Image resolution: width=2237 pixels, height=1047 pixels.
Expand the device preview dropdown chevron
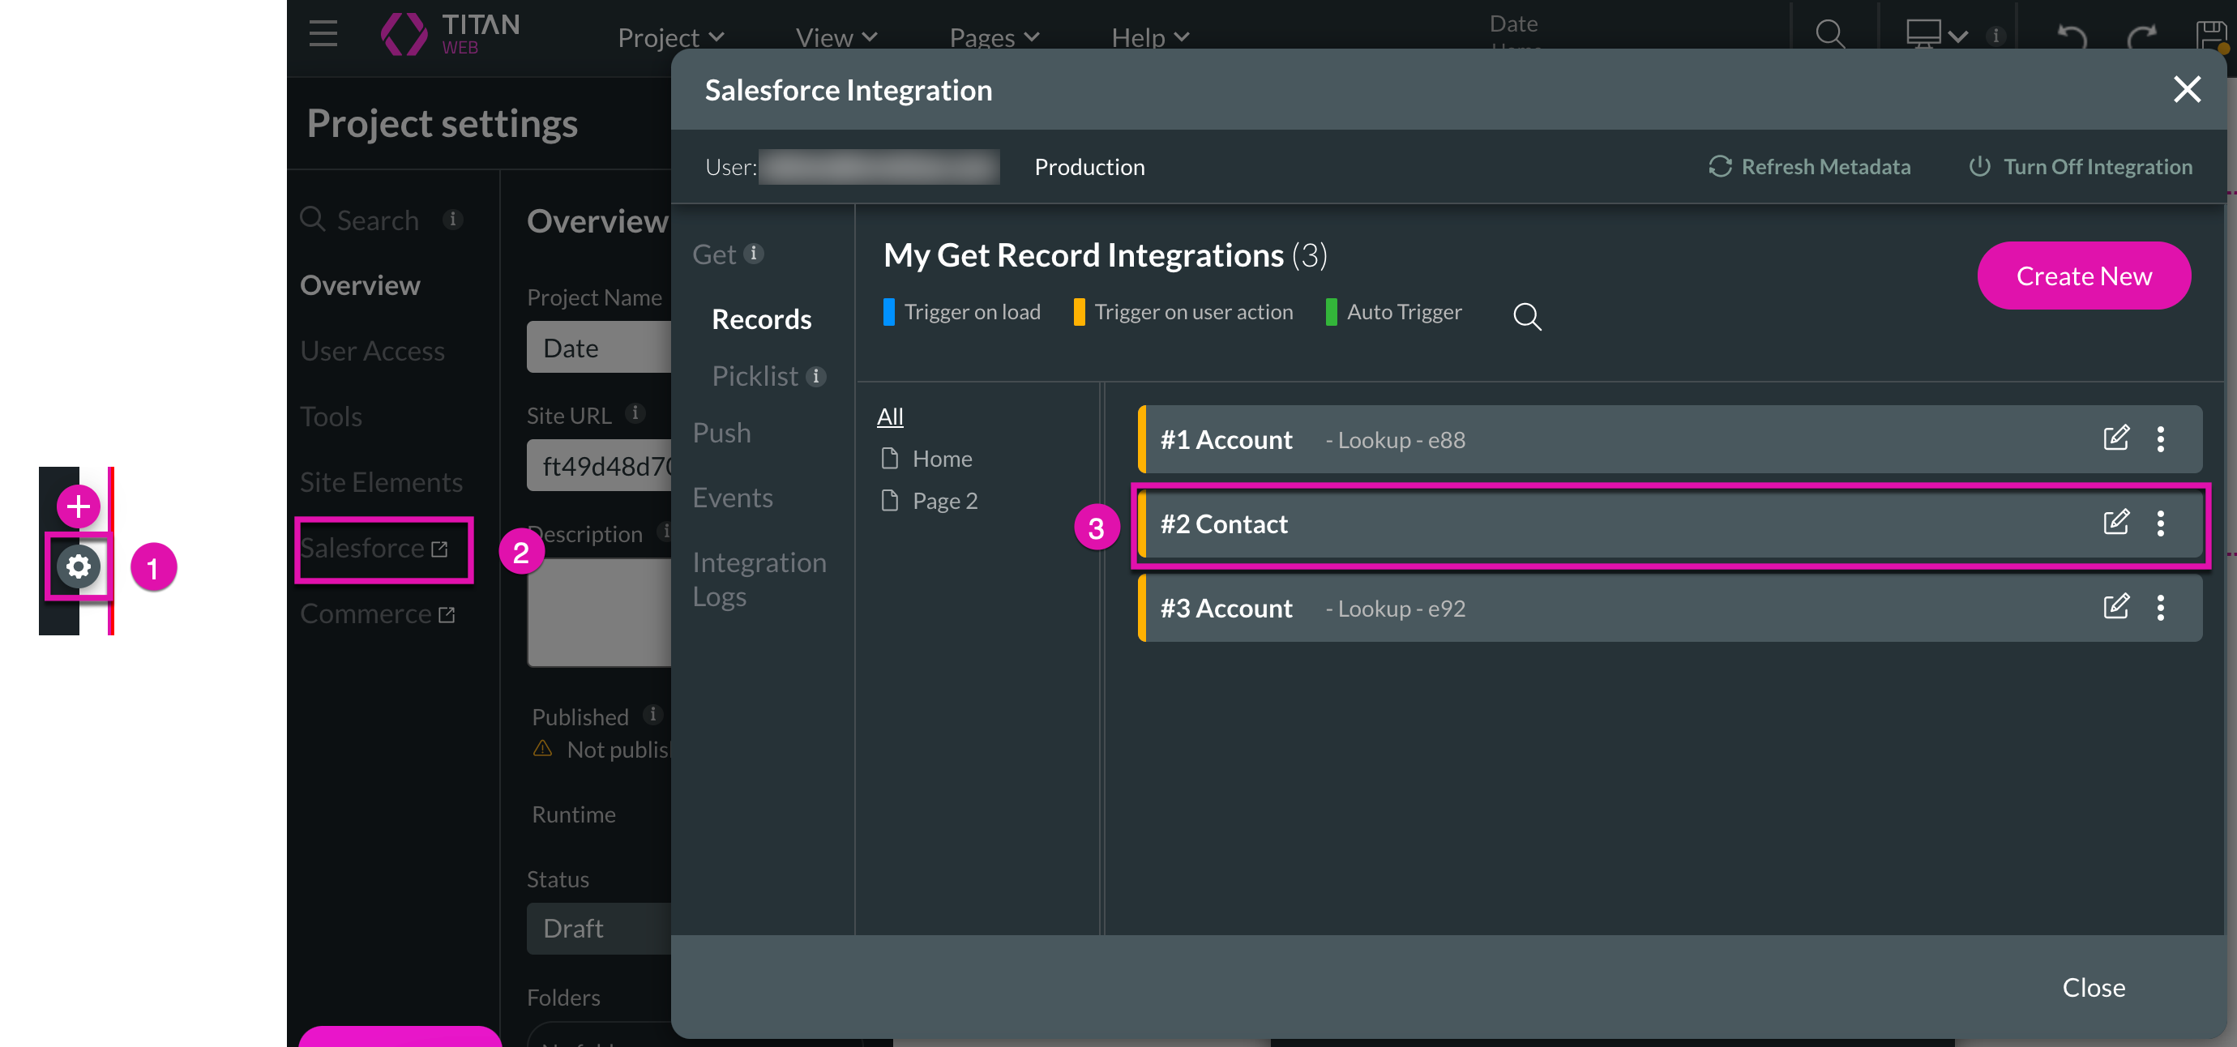[1957, 36]
